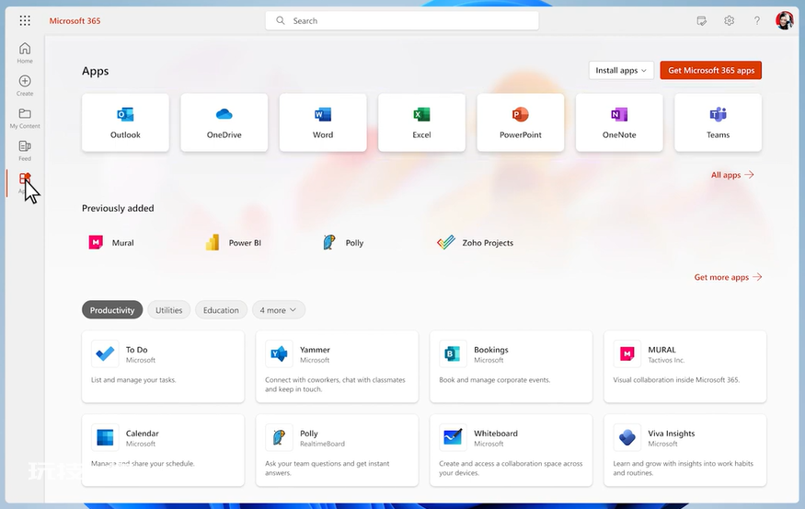Open the Viva Insights app card
Image resolution: width=805 pixels, height=509 pixels.
point(685,450)
